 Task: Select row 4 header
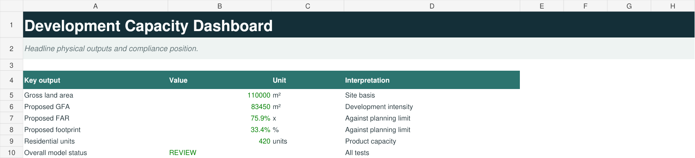12,80
